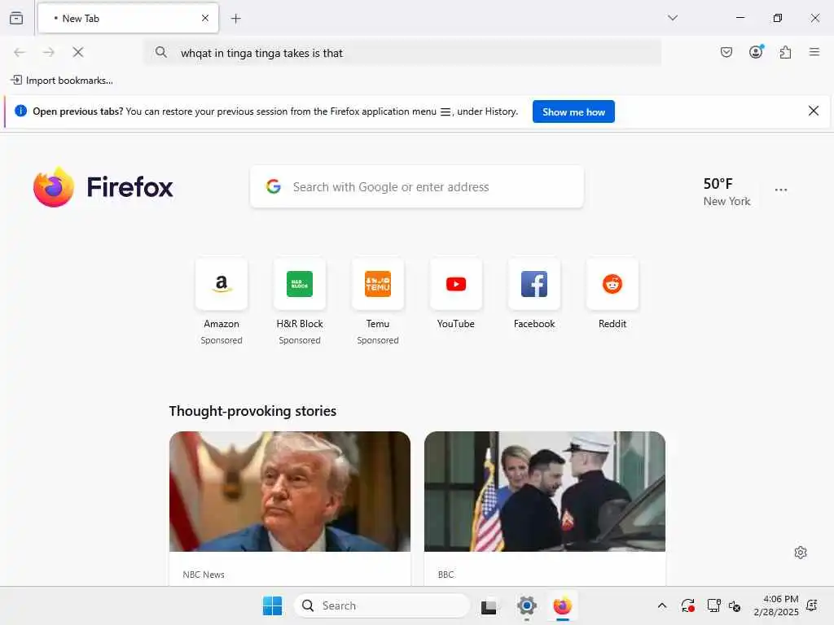Image resolution: width=834 pixels, height=625 pixels.
Task: Go back using the back arrow
Action: [x=20, y=52]
